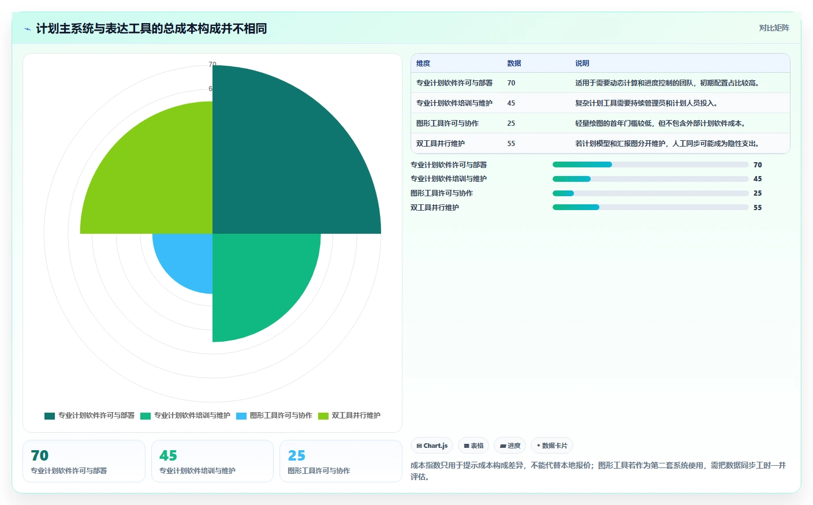
Task: Click the 数据 column header
Action: [514, 63]
